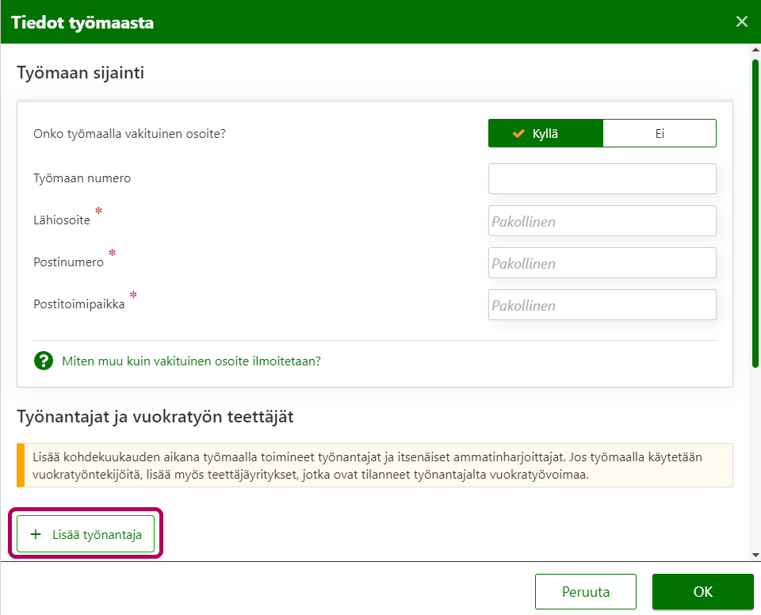The image size is (761, 615).
Task: Select Ei for permanent address
Action: [x=659, y=134]
